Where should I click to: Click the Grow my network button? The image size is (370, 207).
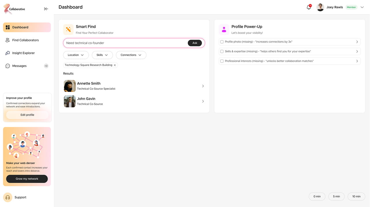pyautogui.click(x=27, y=179)
